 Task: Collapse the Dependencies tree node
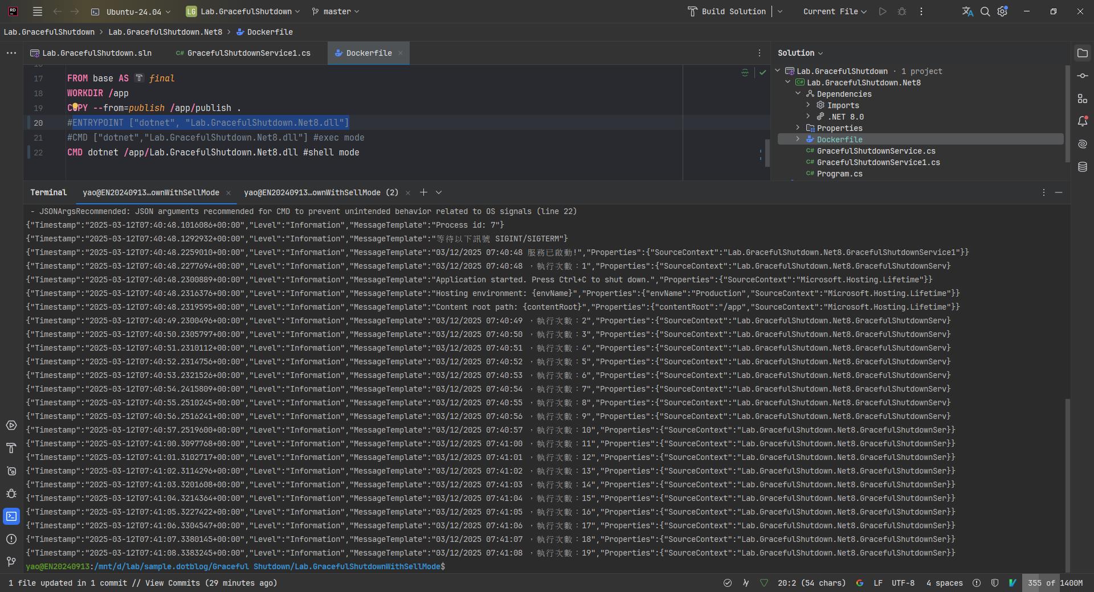(x=798, y=93)
